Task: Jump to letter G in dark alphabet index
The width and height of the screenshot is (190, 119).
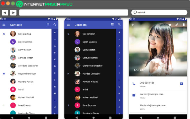Action: coord(119,87)
